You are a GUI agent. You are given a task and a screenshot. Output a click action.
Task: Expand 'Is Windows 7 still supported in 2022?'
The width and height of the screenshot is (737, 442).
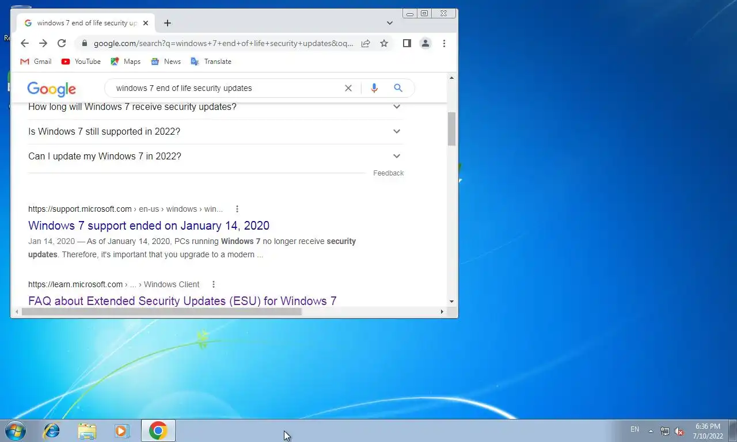pyautogui.click(x=215, y=132)
